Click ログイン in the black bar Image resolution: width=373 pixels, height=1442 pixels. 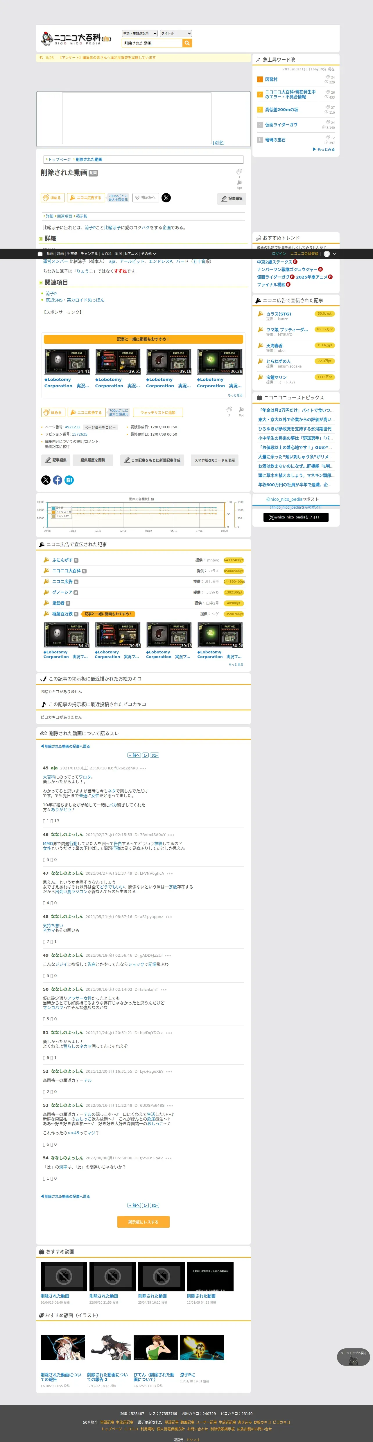(279, 254)
